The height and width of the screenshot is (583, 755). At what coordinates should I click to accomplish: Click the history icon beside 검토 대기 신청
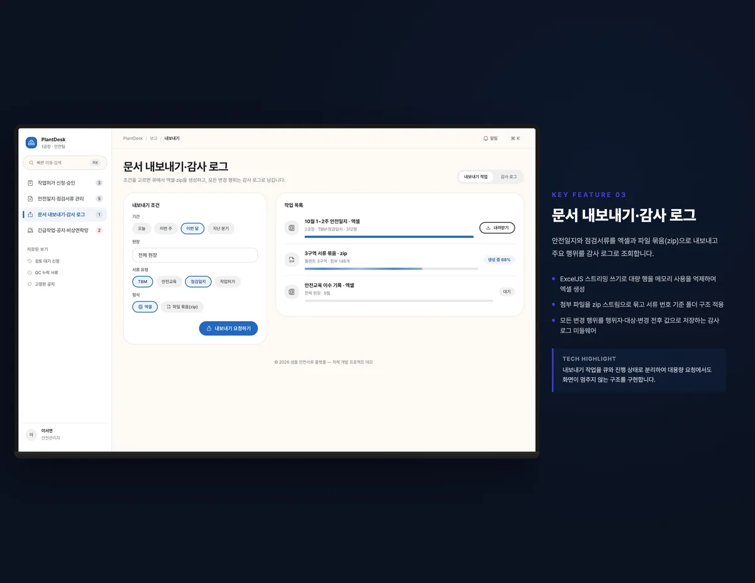[30, 261]
